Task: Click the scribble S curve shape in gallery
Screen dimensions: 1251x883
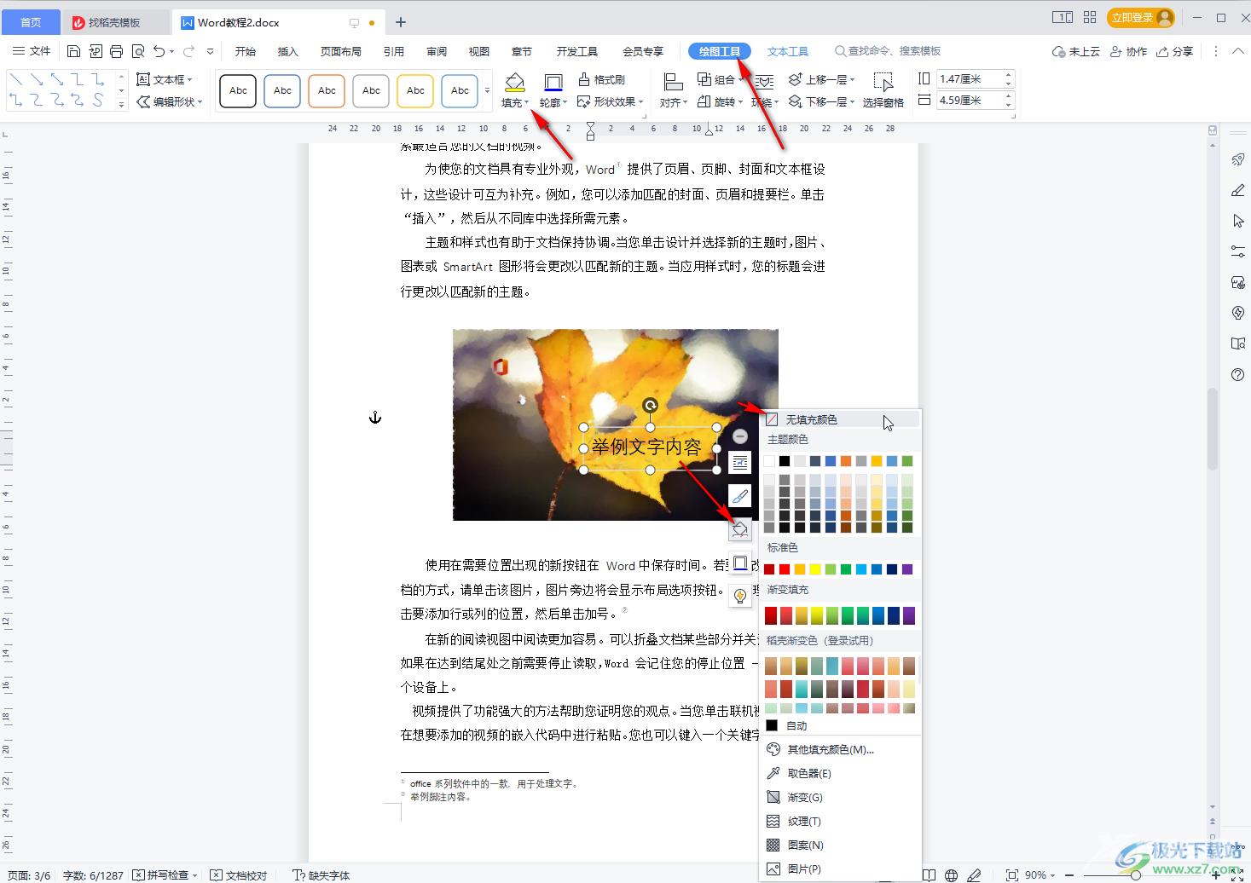Action: coord(98,101)
